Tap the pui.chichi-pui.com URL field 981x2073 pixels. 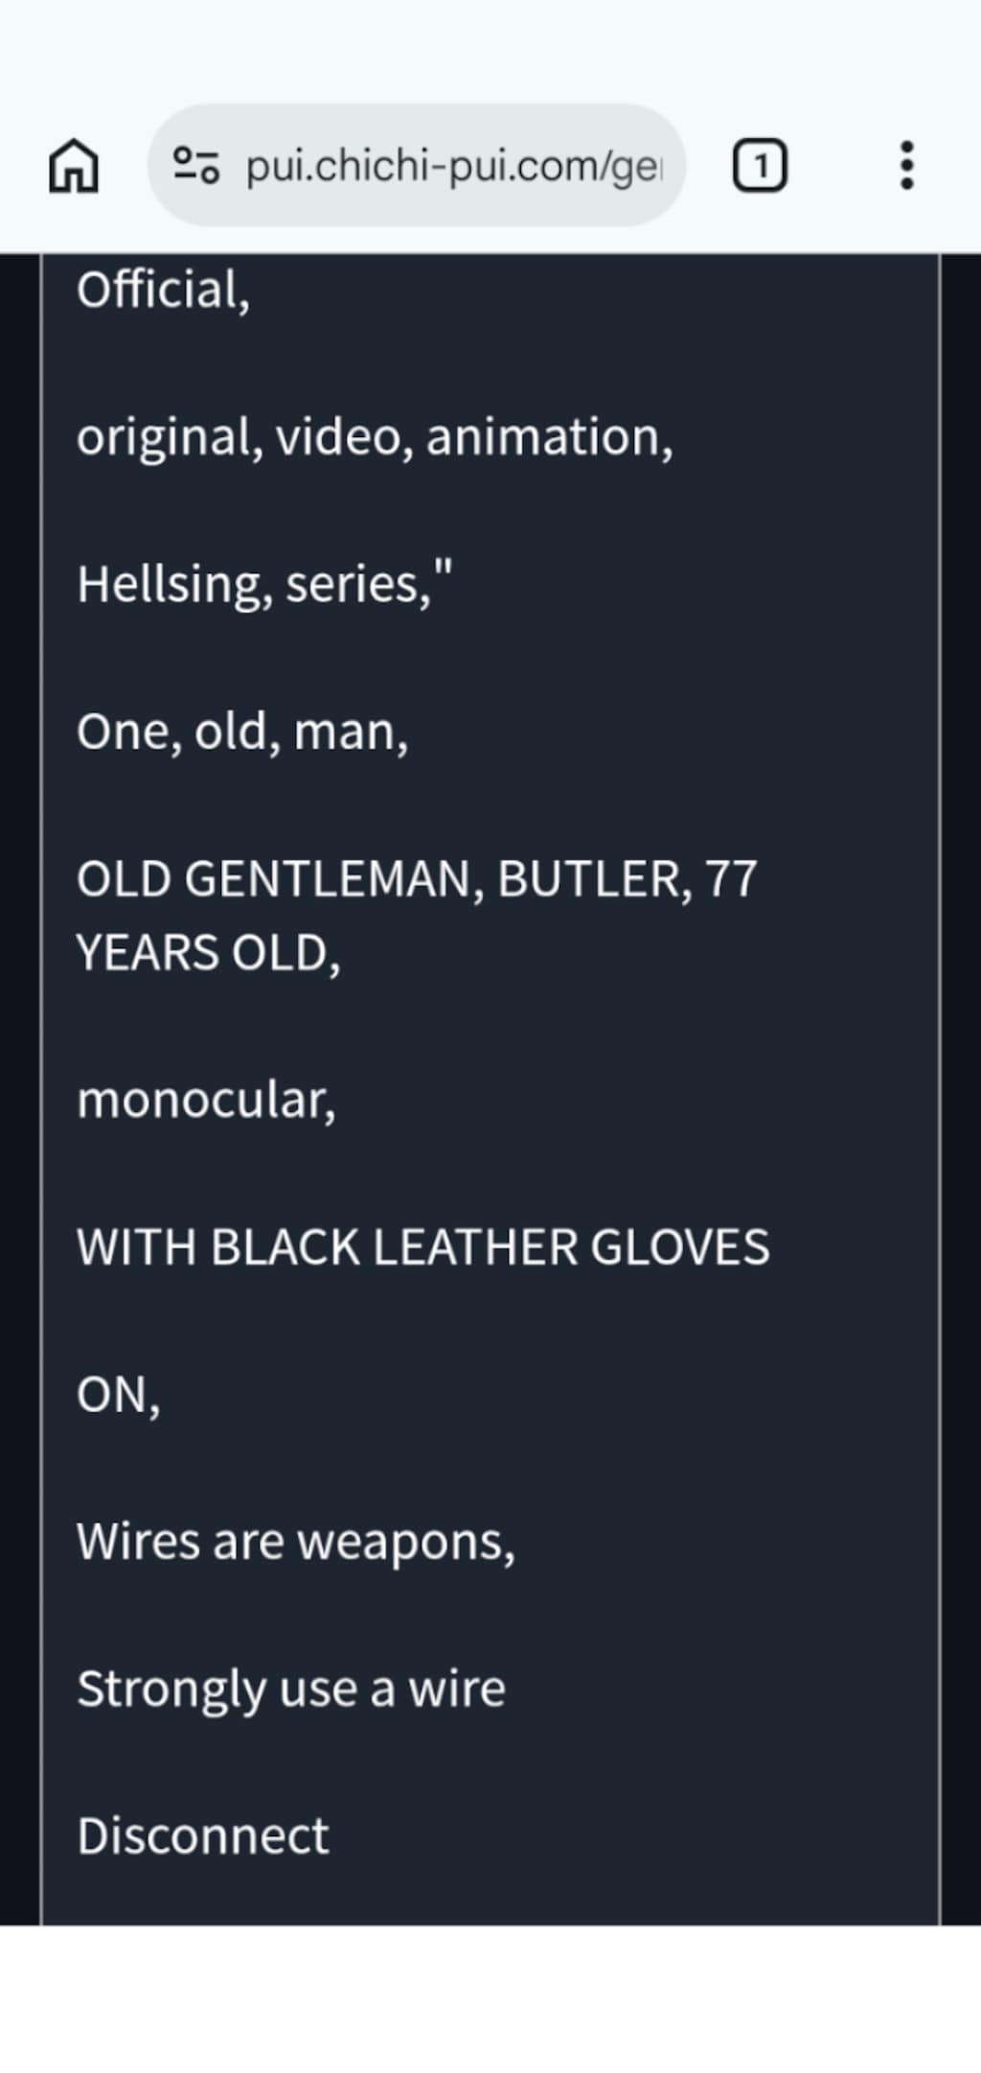(x=417, y=166)
